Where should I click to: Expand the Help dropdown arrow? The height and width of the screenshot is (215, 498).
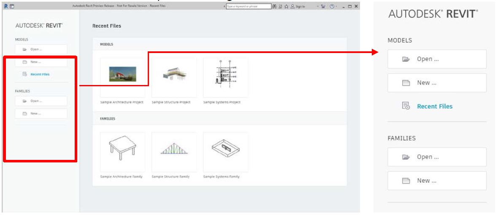click(336, 6)
